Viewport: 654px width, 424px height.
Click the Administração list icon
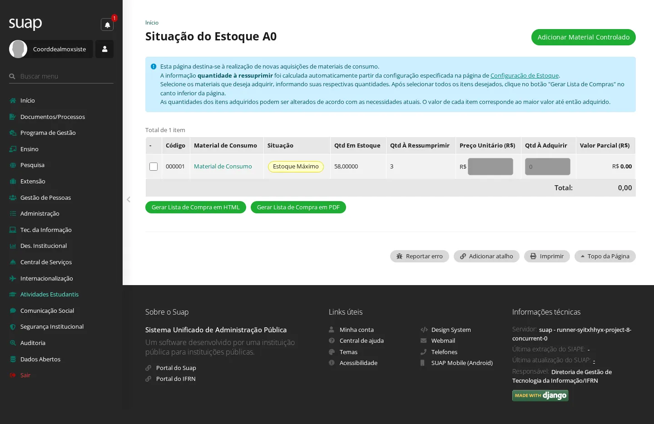pyautogui.click(x=13, y=213)
